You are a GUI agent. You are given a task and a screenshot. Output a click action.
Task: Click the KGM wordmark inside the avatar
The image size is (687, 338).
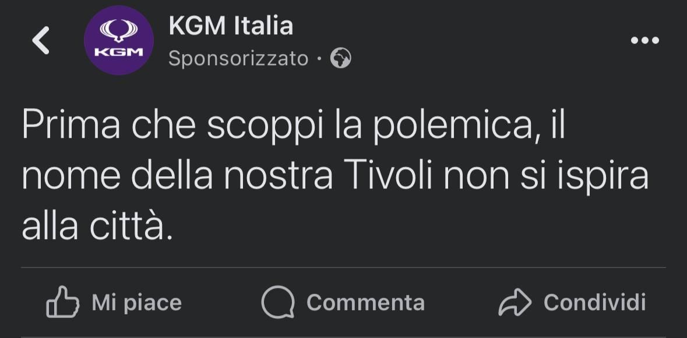[119, 52]
